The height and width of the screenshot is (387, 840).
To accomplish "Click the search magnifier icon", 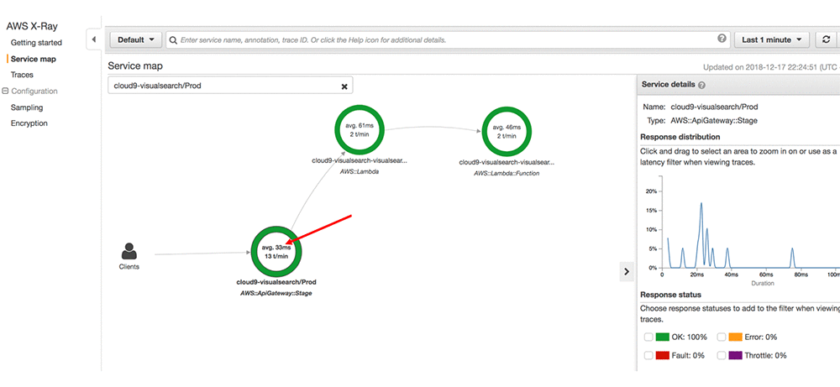I will [x=174, y=40].
